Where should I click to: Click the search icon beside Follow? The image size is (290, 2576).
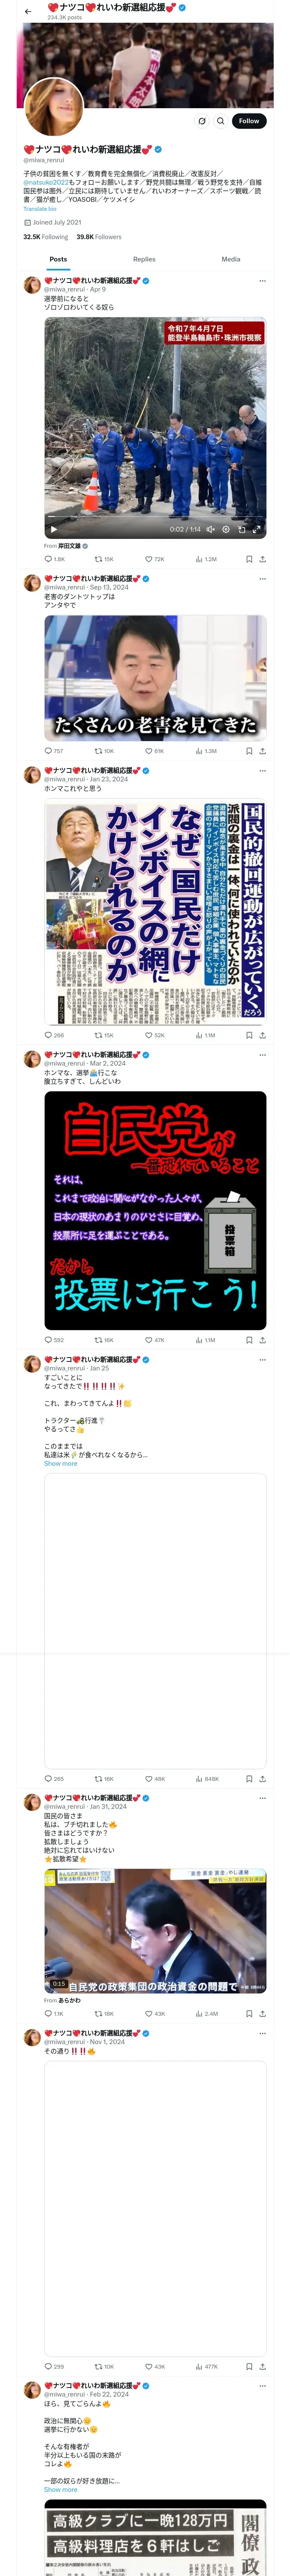221,121
